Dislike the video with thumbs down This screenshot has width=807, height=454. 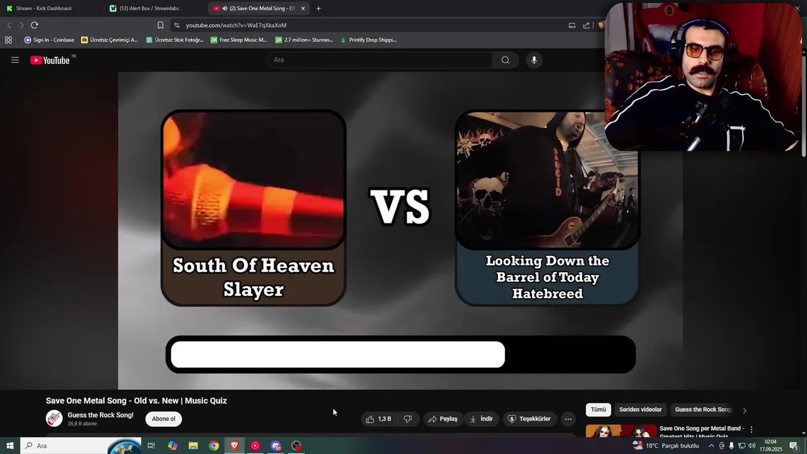pos(408,419)
